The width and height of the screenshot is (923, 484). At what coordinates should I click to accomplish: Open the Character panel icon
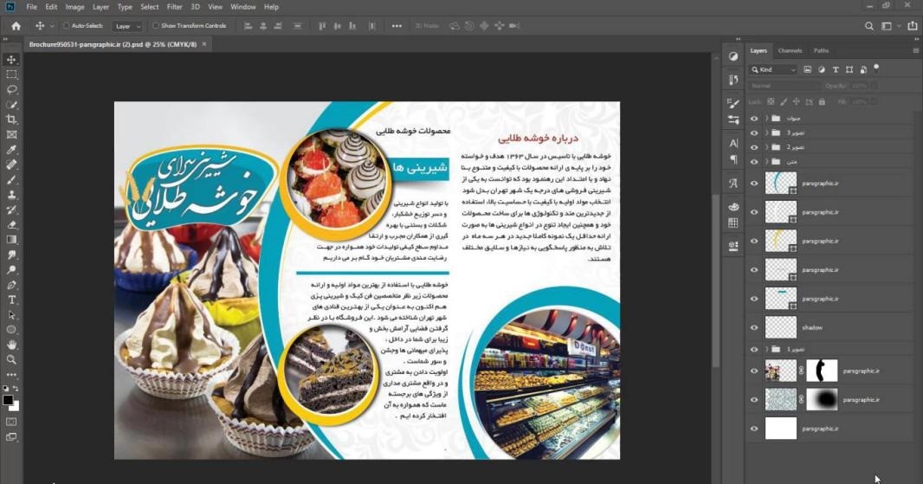point(733,143)
